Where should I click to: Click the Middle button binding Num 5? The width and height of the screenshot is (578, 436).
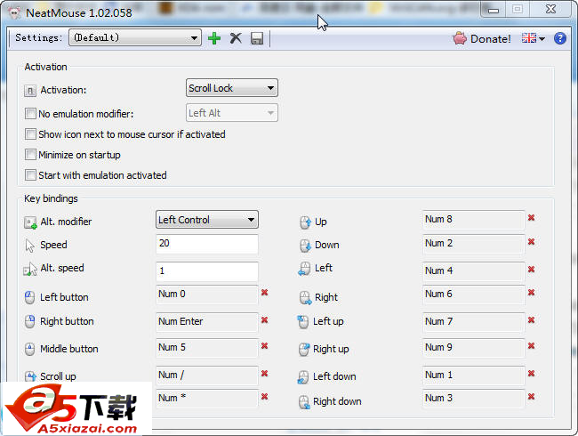coord(207,348)
